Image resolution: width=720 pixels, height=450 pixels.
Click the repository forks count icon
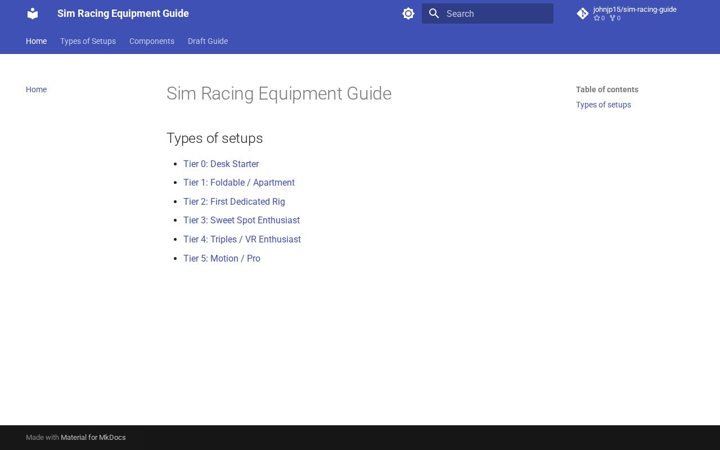click(613, 18)
